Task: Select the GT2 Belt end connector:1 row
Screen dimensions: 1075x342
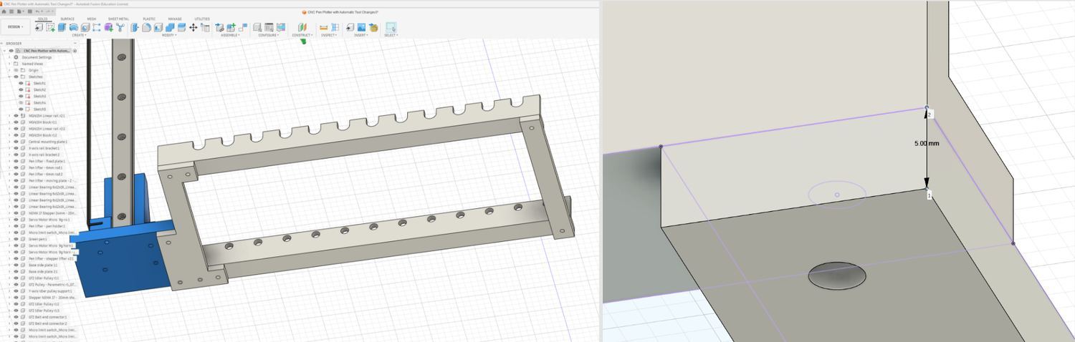Action: click(47, 317)
